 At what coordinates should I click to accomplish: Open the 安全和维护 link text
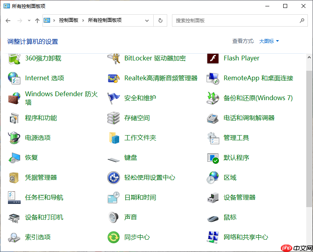140,98
